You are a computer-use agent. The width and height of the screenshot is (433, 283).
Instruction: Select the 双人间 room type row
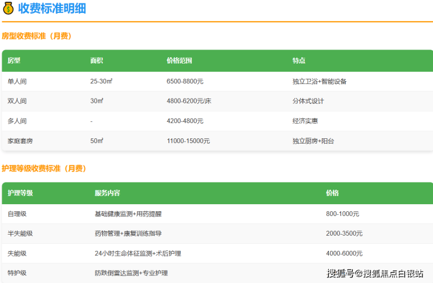[x=17, y=101]
